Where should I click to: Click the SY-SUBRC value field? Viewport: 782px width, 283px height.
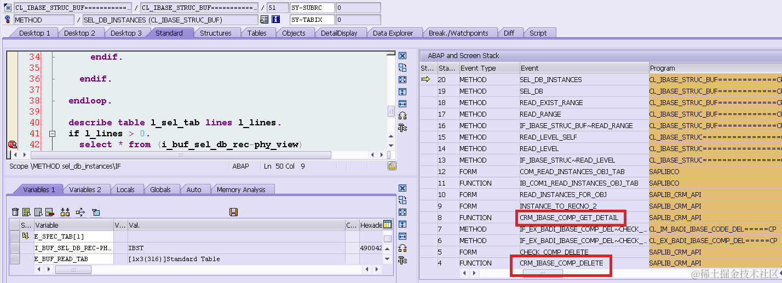[x=358, y=8]
